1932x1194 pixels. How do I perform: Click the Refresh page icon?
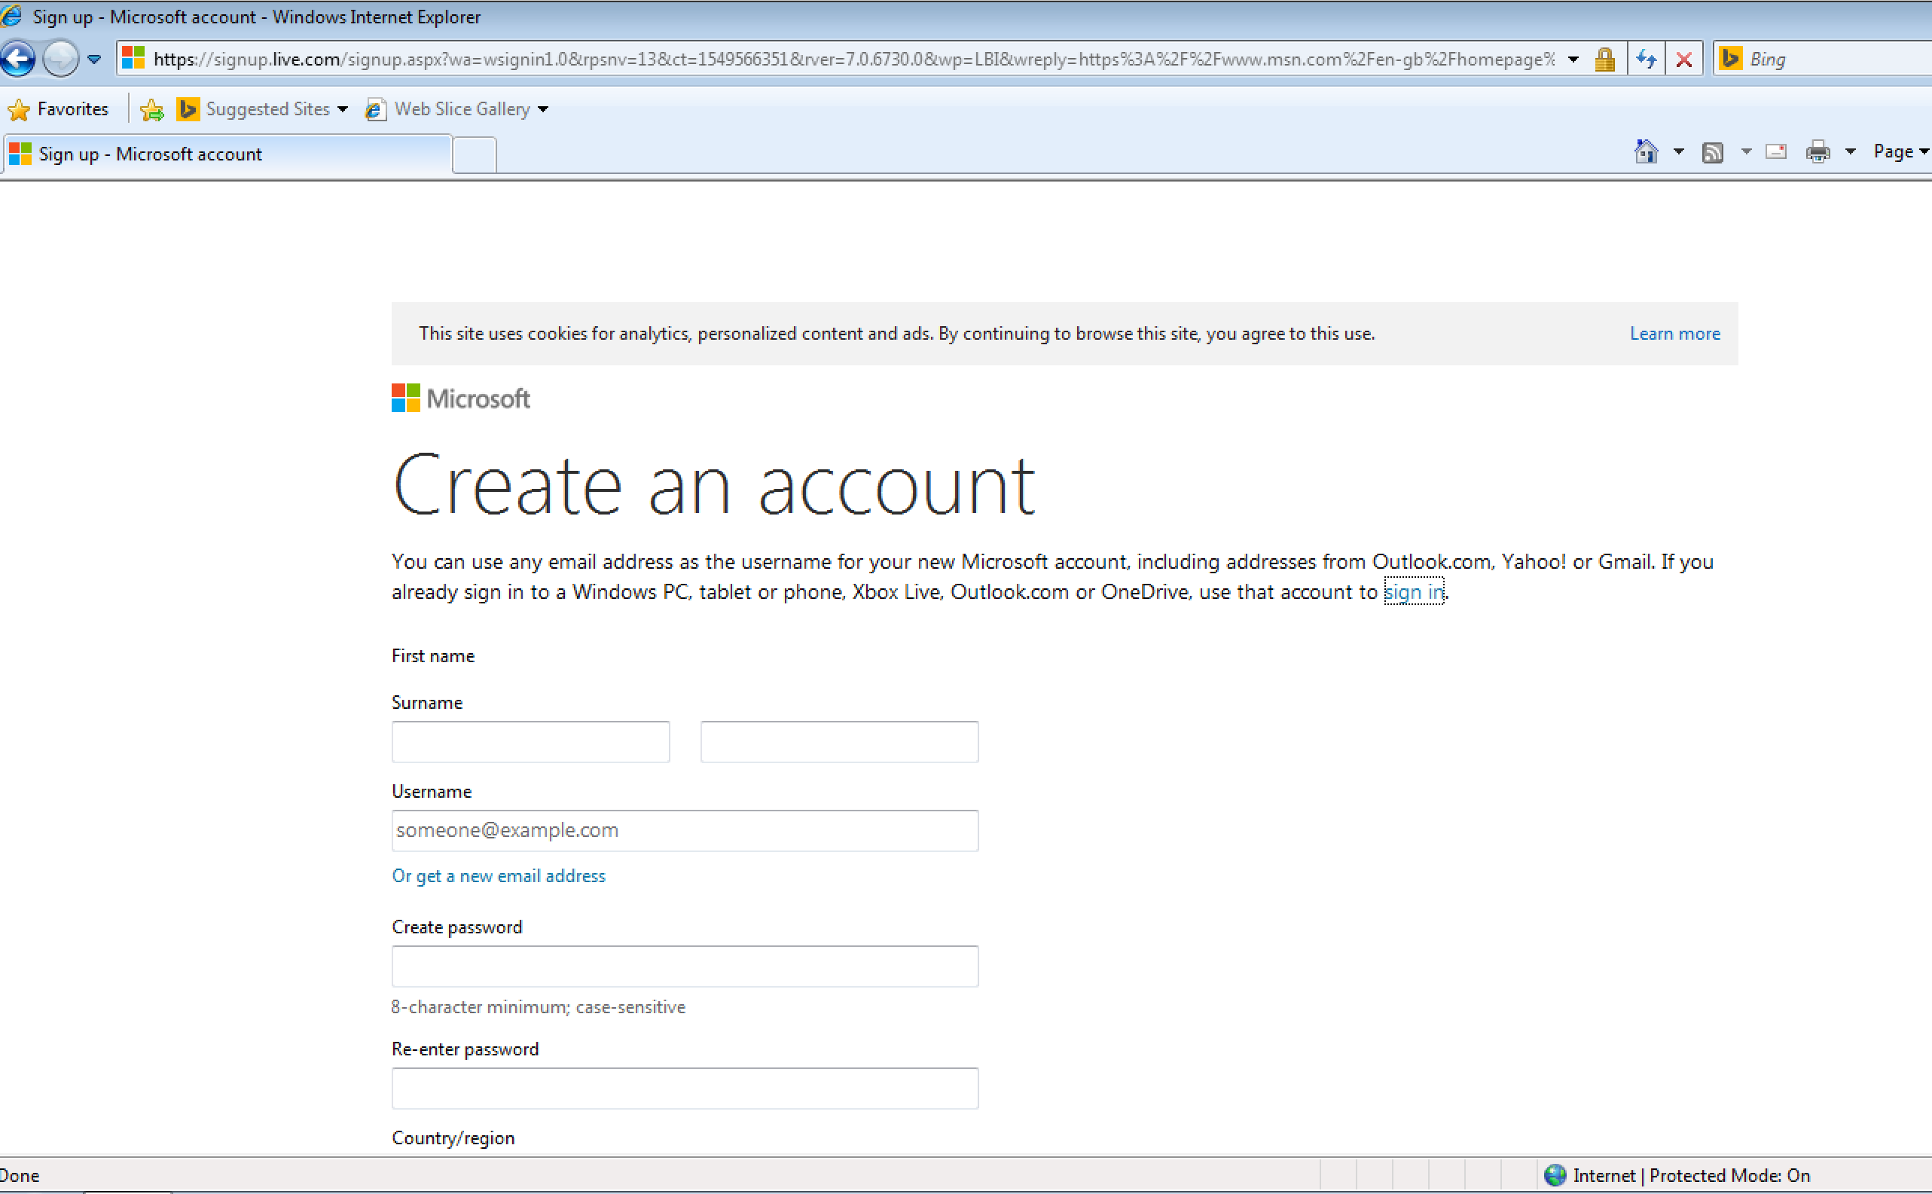[1647, 60]
